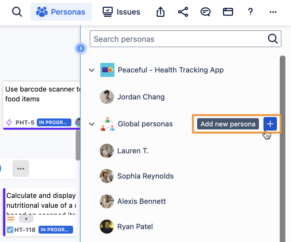Click the card view window icon
This screenshot has width=291, height=242.
coord(228,12)
